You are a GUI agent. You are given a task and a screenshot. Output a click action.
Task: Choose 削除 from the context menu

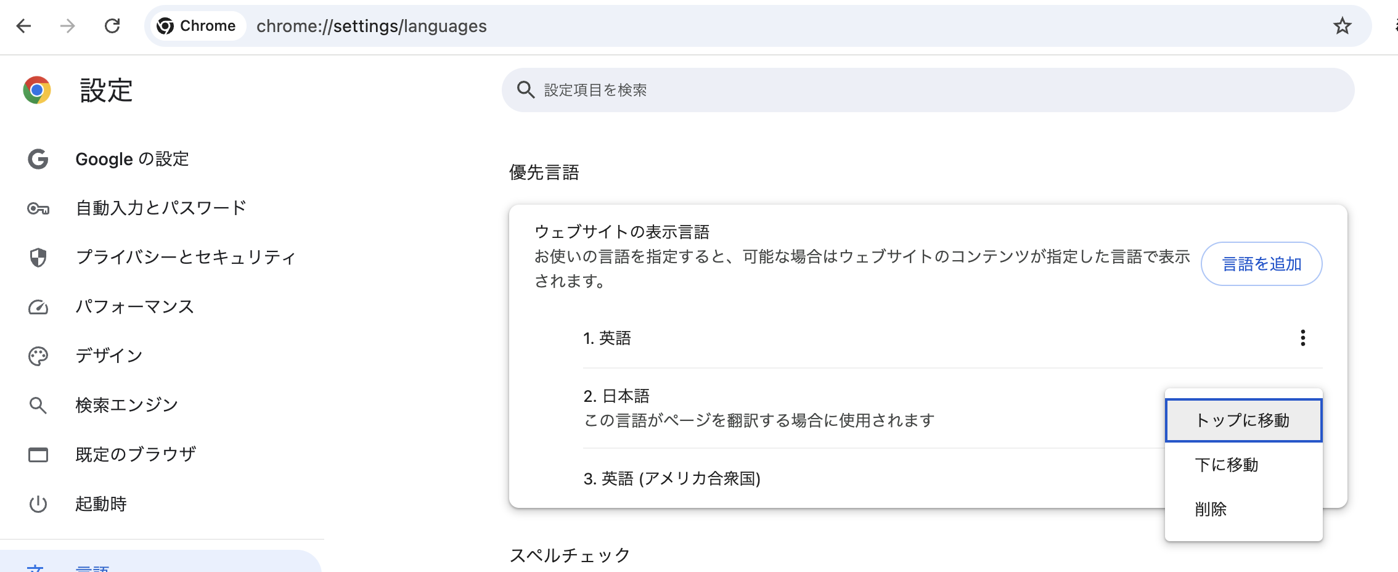tap(1211, 509)
